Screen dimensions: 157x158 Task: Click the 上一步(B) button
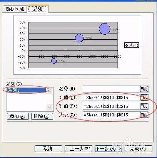point(78,149)
